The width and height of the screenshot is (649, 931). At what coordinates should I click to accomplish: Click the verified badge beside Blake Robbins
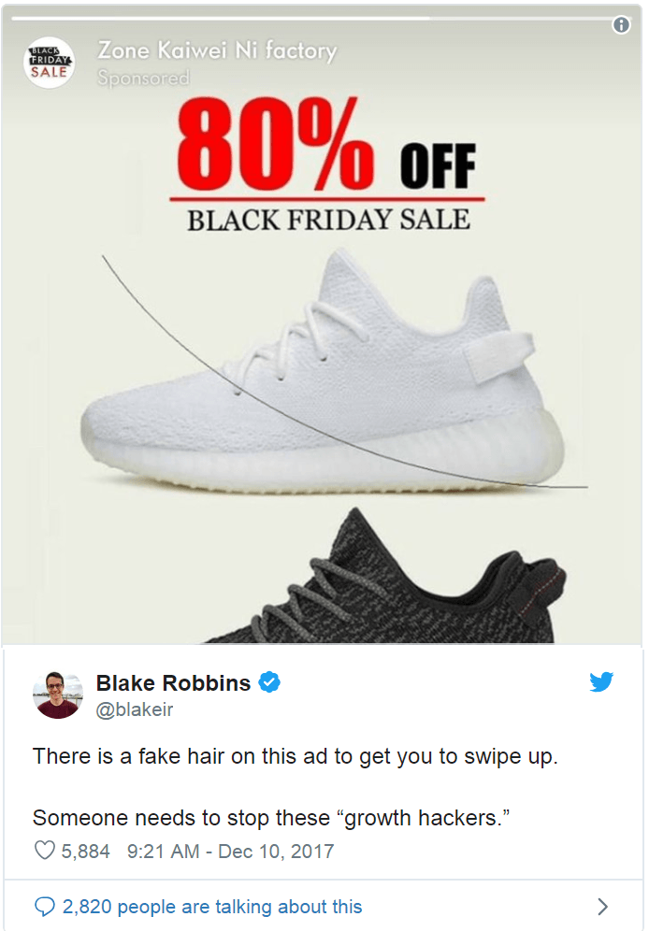click(x=269, y=682)
